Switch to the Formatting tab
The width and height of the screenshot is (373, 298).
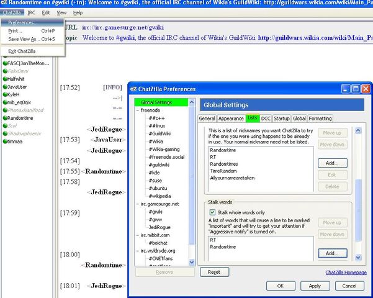pos(320,119)
